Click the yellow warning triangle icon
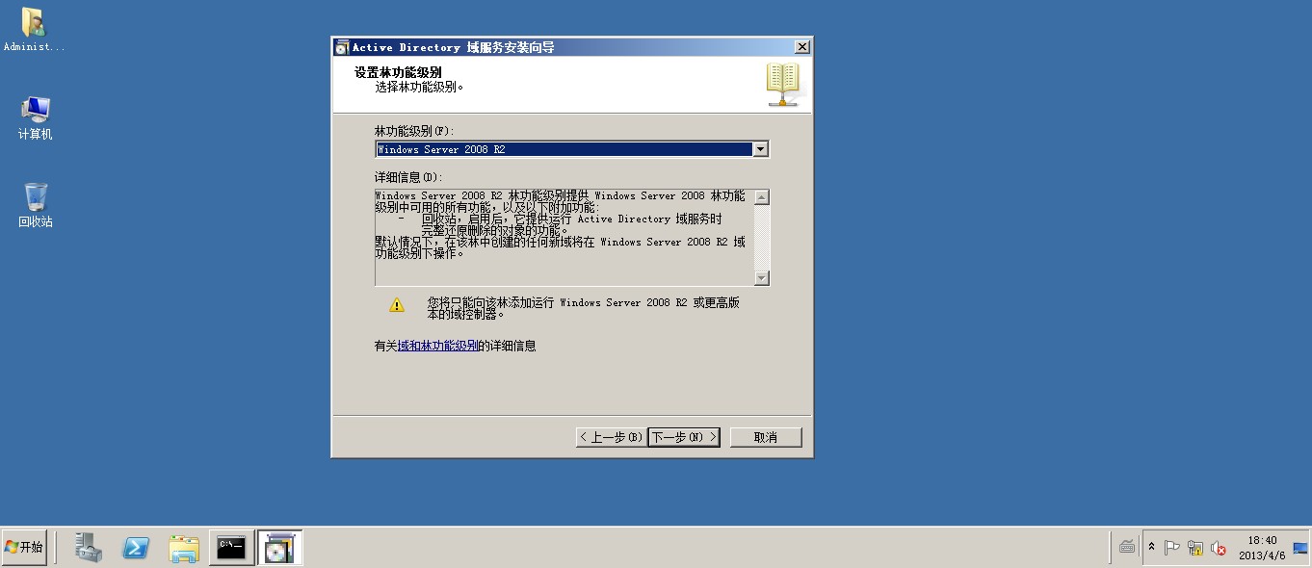1312x568 pixels. (x=397, y=305)
